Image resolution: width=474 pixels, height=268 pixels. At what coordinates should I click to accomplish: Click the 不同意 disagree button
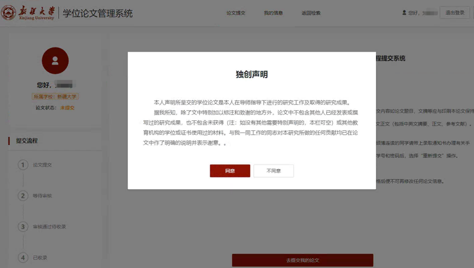[273, 171]
